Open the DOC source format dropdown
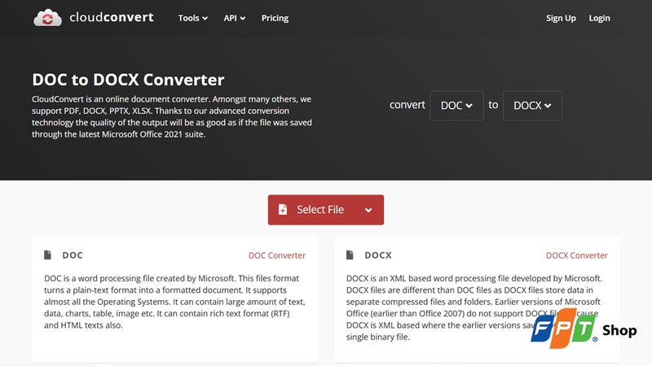Viewport: 652px width, 366px height. pyautogui.click(x=456, y=106)
